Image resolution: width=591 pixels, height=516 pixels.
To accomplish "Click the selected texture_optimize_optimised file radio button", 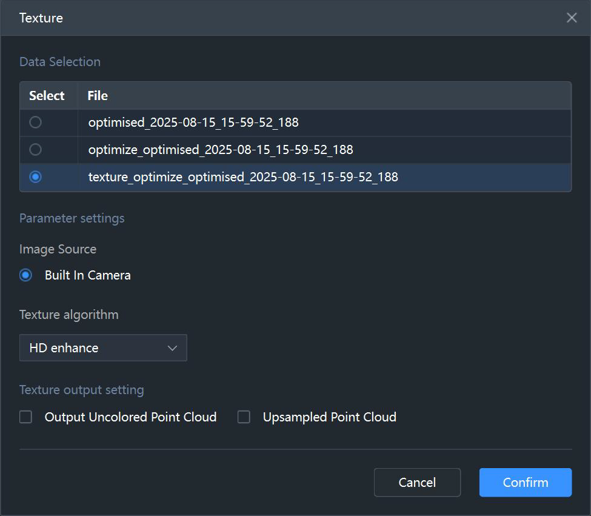I will tap(35, 177).
